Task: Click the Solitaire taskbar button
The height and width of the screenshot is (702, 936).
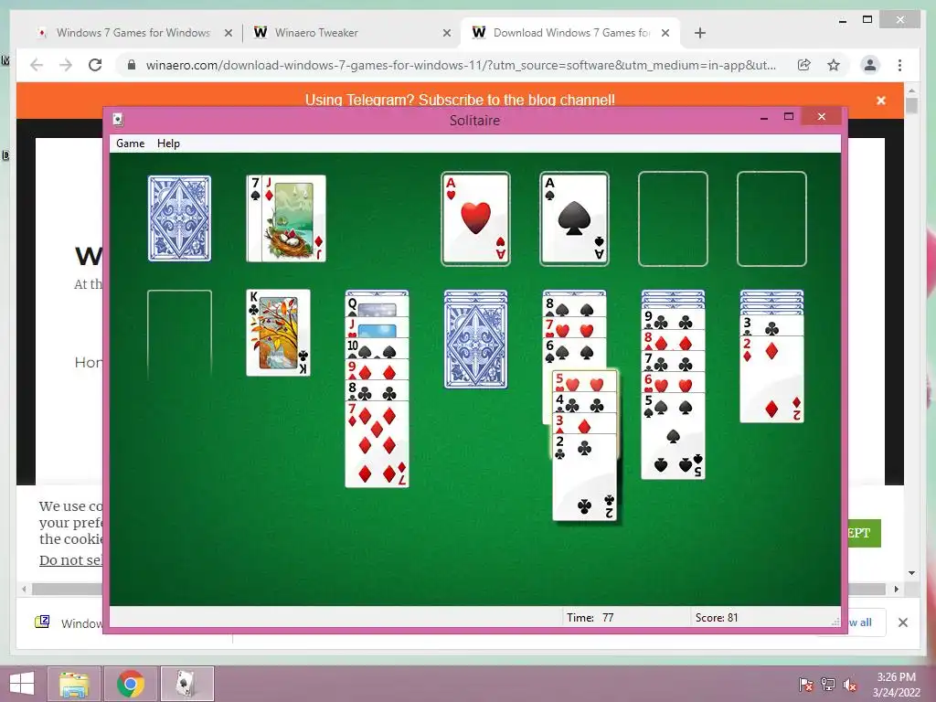Action: point(186,684)
